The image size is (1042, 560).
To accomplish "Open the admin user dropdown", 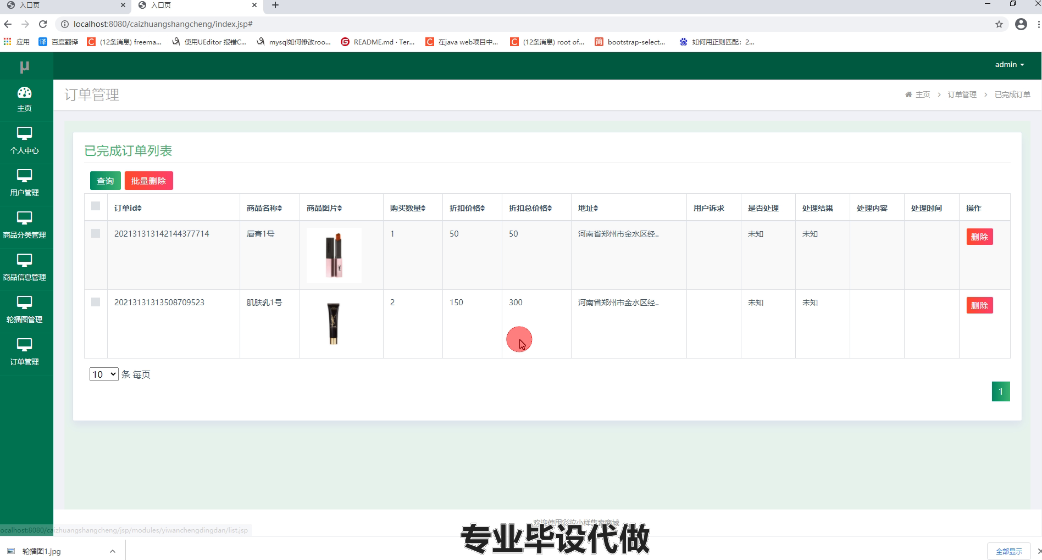I will (1010, 65).
